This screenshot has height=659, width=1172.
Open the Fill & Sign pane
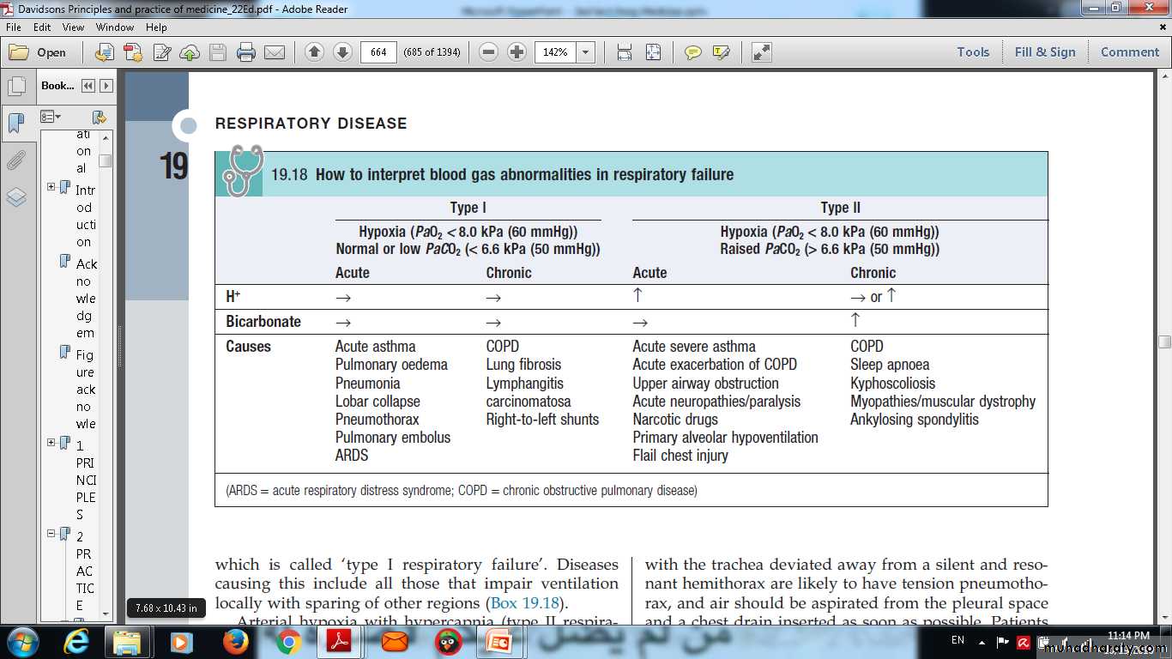(1044, 52)
